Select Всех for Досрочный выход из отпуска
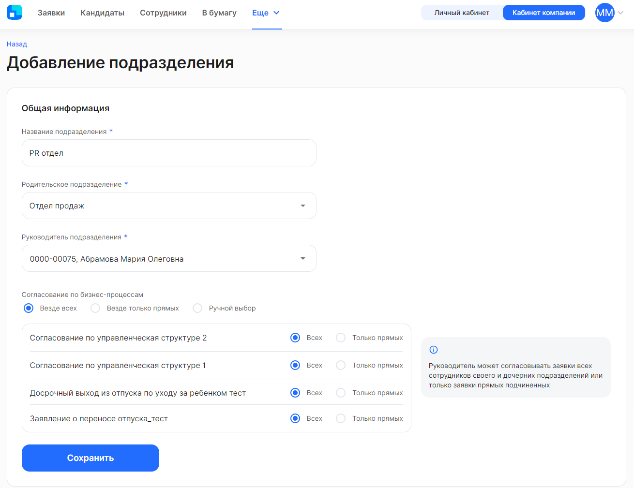 (x=295, y=393)
